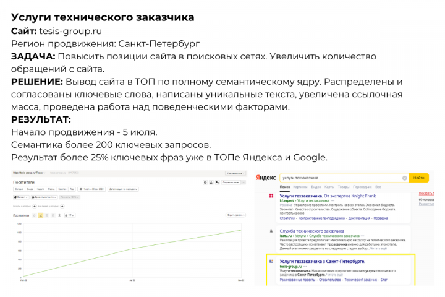The height and width of the screenshot is (297, 445).
Task: Switch to Yandex Переводчик tab
Action: [x=362, y=187]
